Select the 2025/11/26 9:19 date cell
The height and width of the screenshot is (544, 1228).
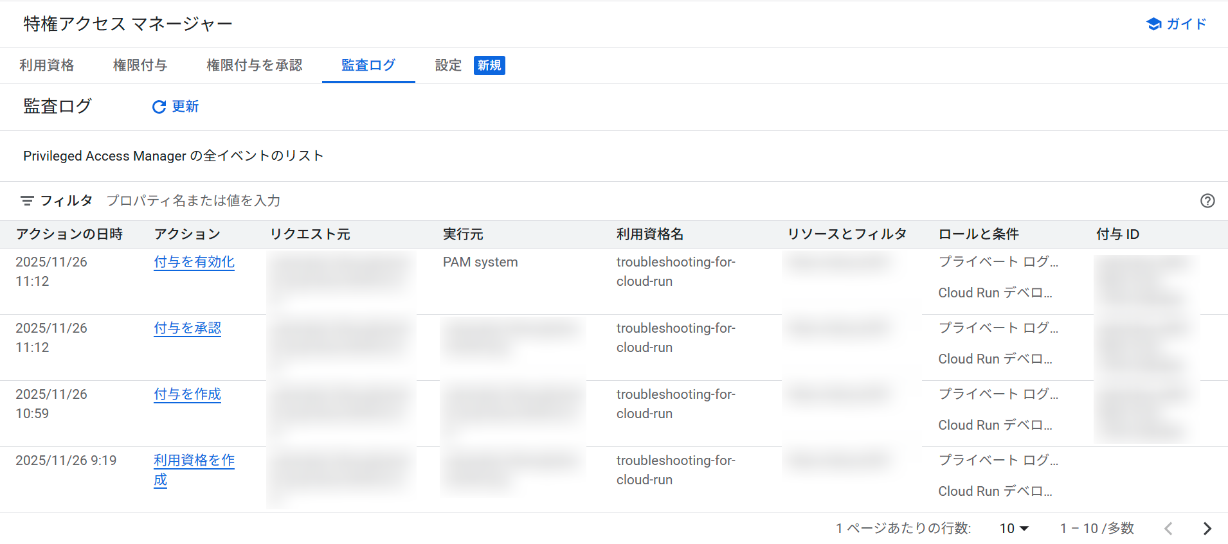point(66,461)
